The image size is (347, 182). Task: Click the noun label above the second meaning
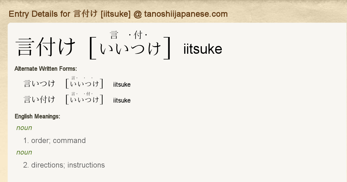tap(24, 152)
